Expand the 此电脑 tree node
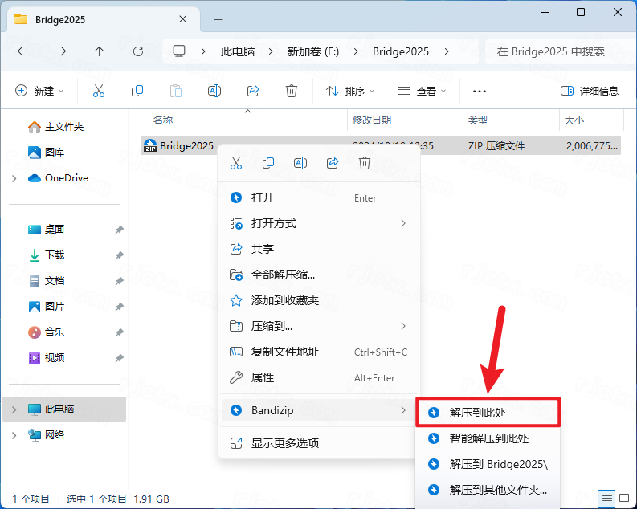The image size is (637, 509). point(14,409)
